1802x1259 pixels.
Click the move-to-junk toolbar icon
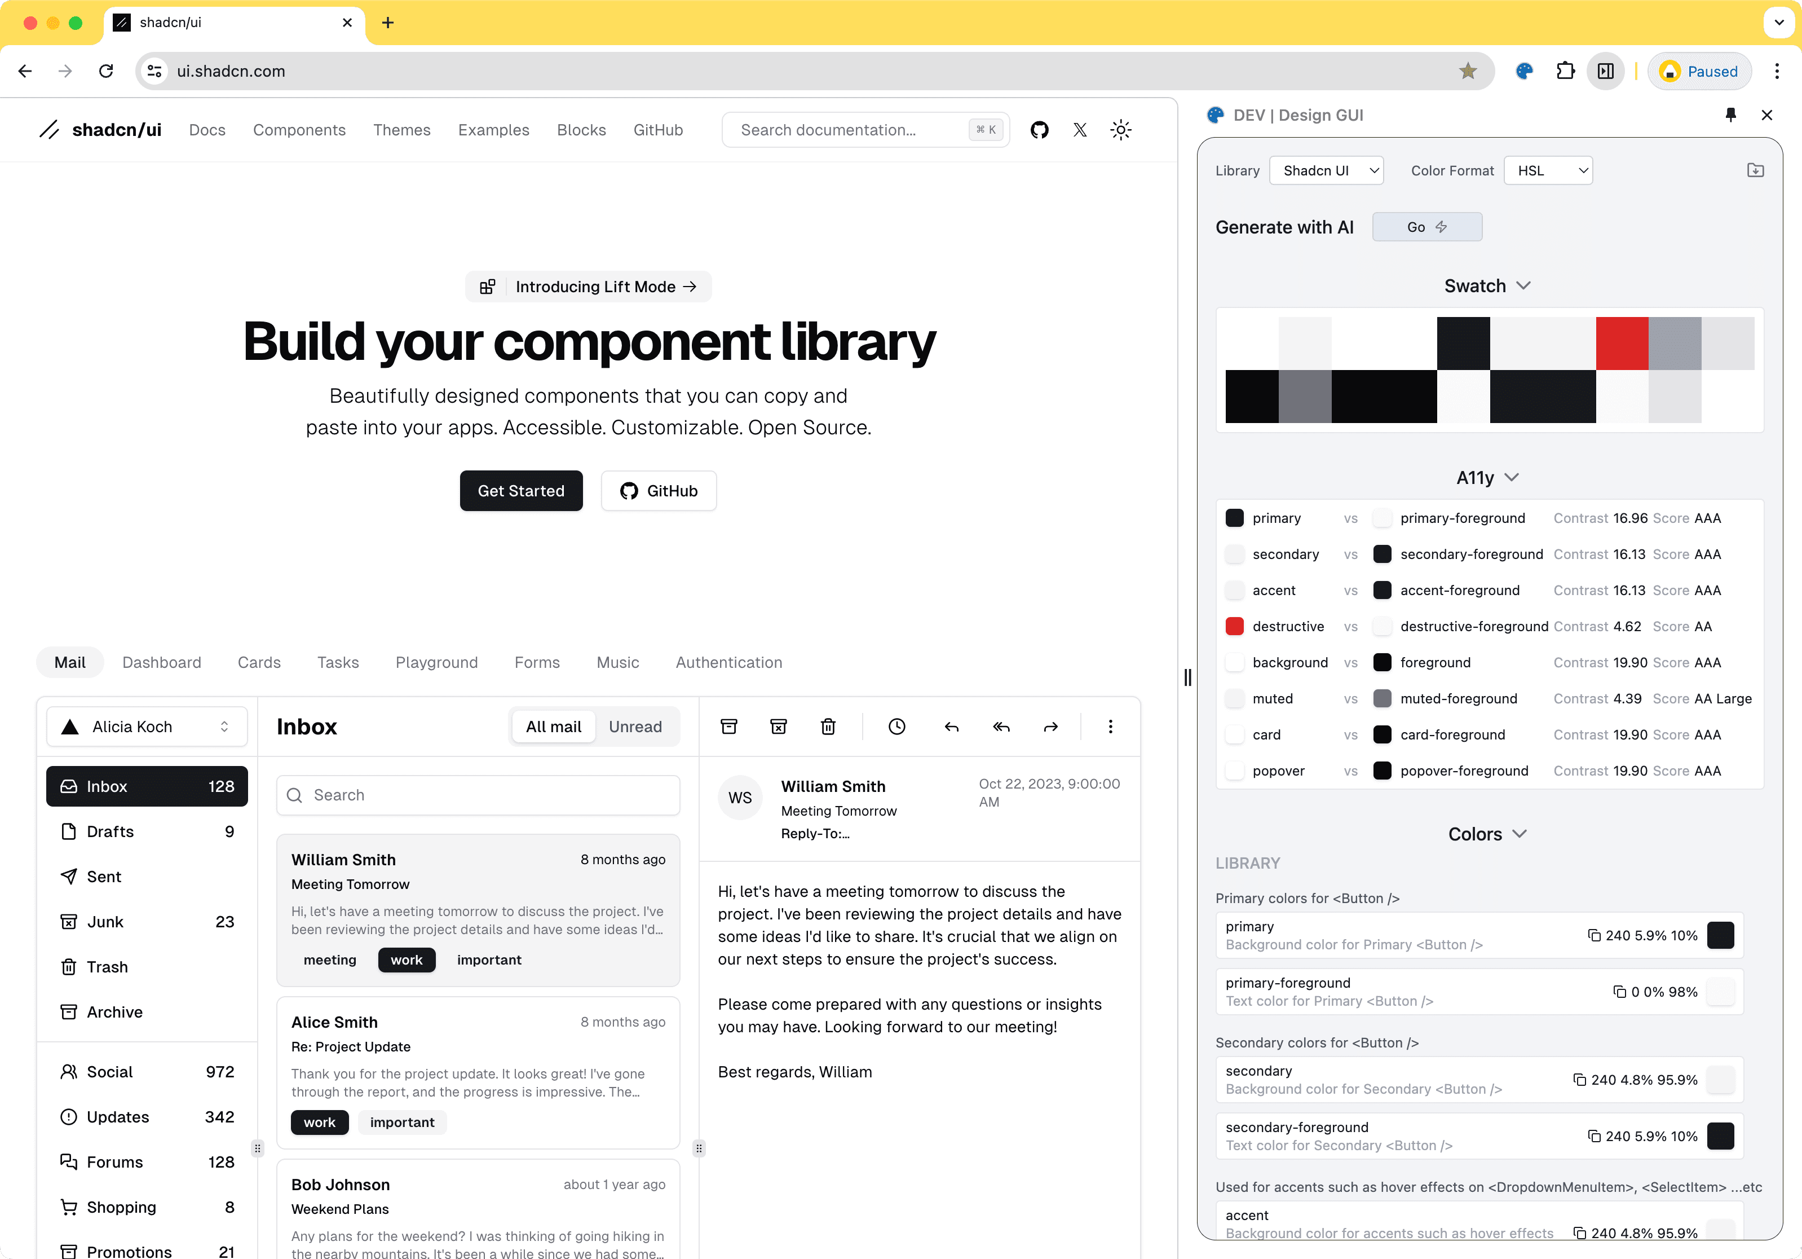[779, 727]
